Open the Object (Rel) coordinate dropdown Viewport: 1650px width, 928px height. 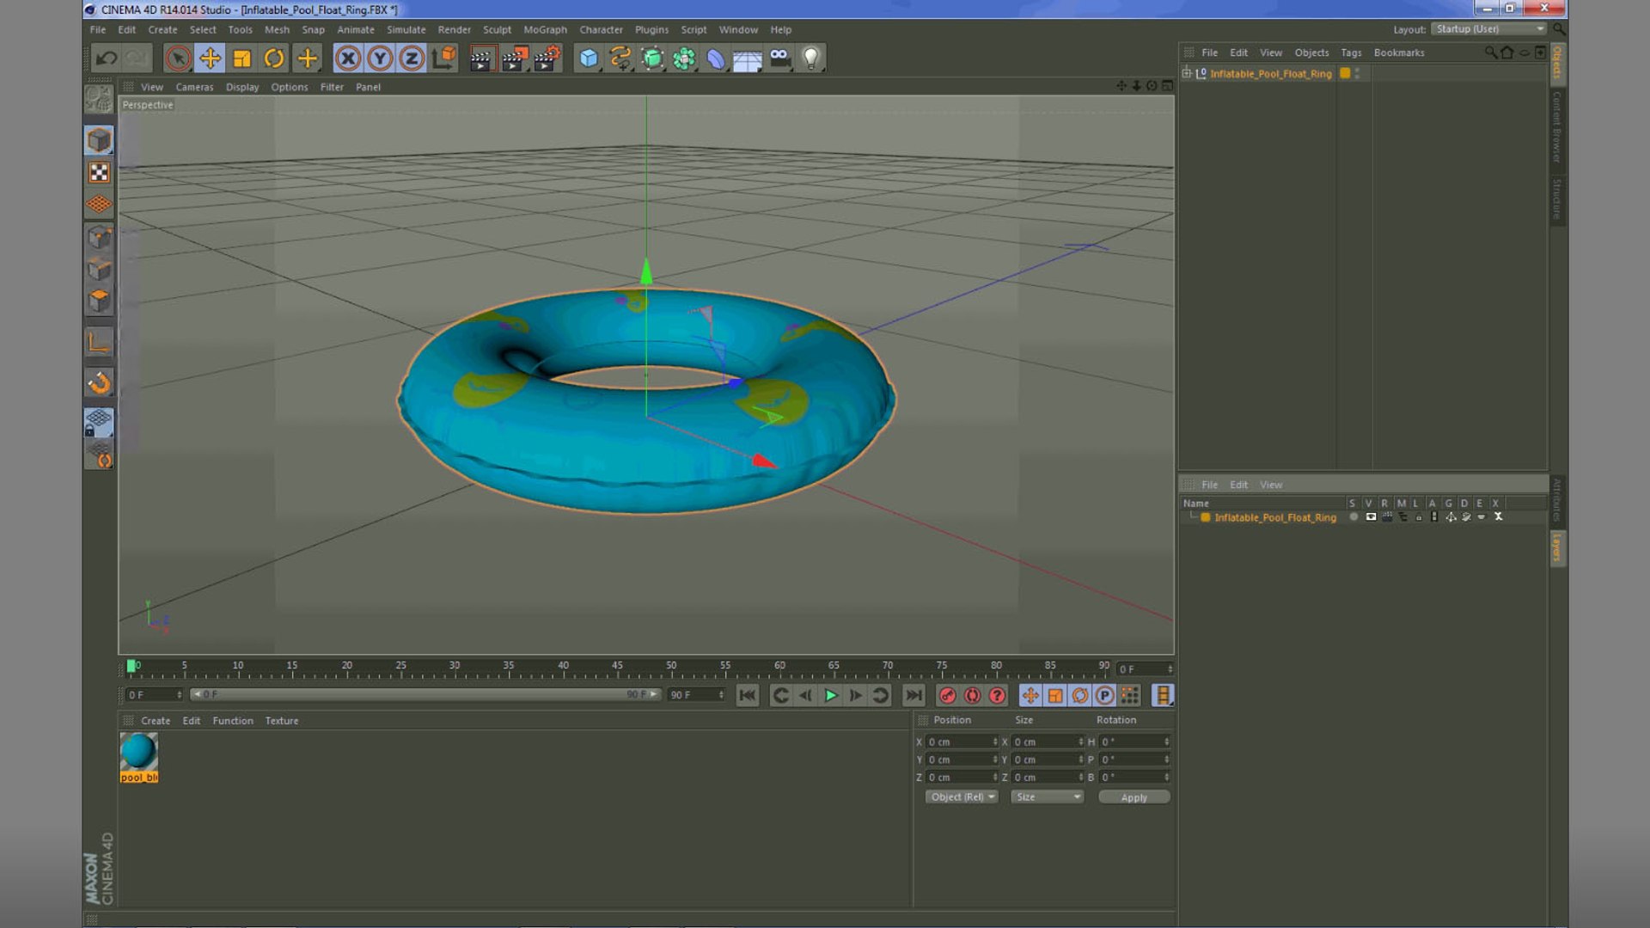[962, 797]
